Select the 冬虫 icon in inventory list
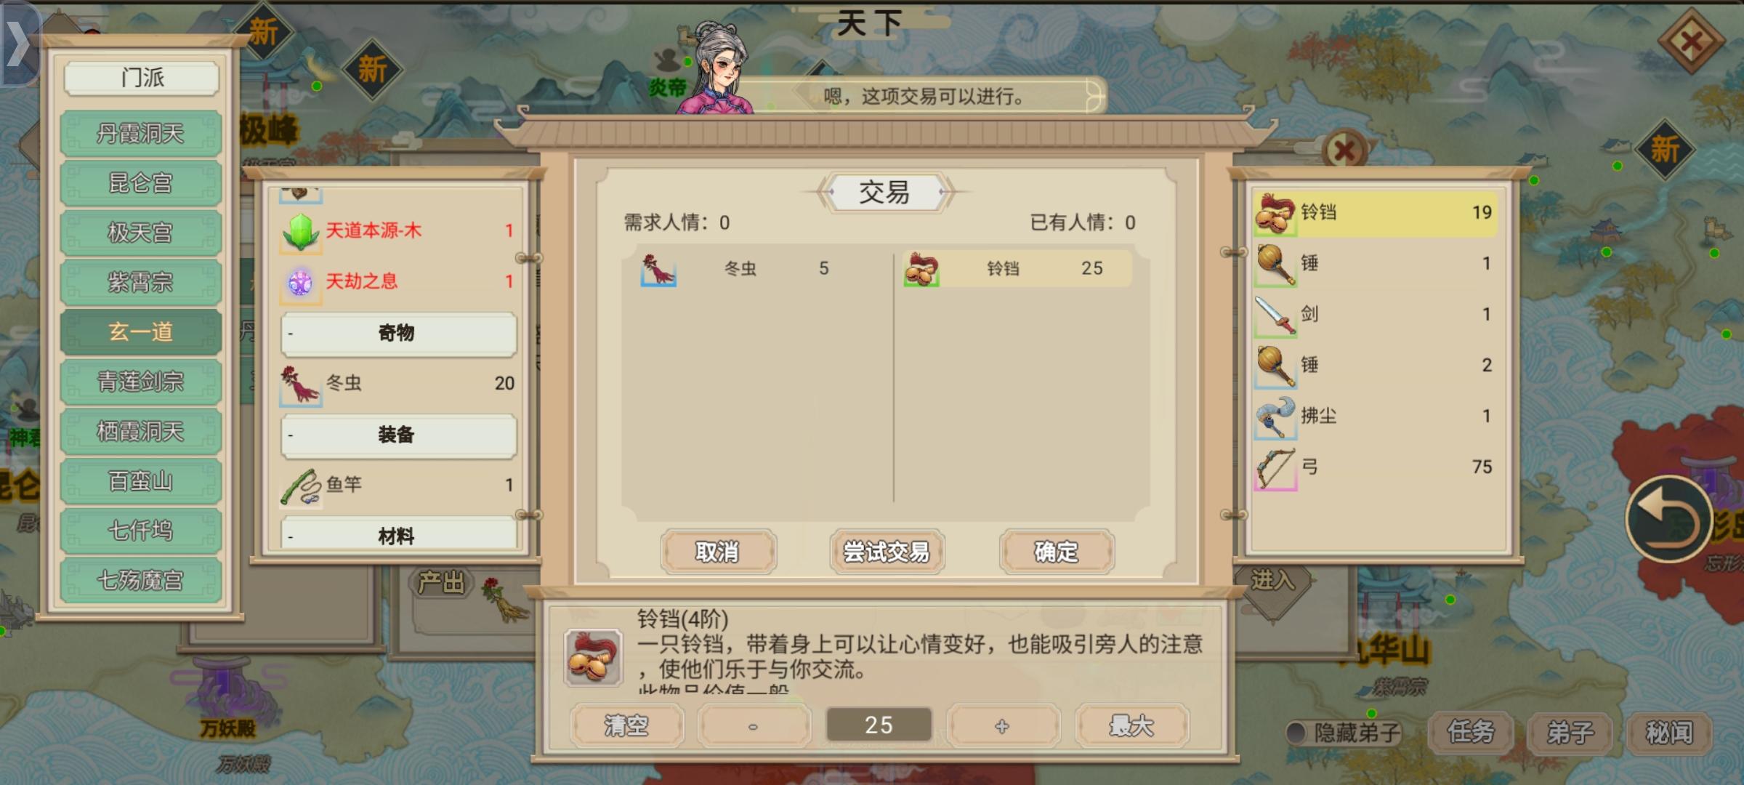 click(x=300, y=385)
